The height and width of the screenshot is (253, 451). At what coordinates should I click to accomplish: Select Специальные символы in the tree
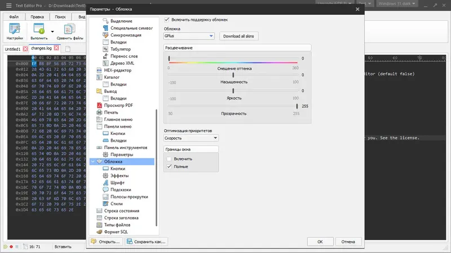point(131,28)
